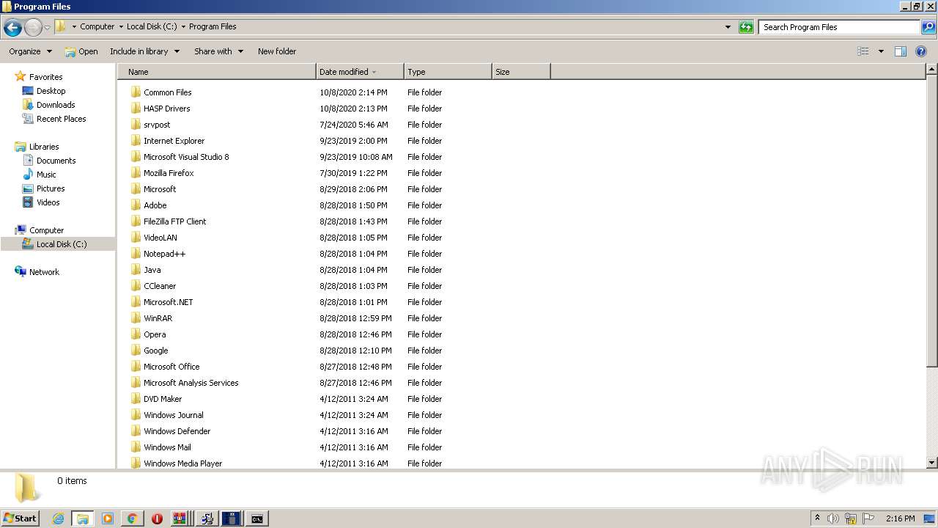
Task: Open the Include in library dropdown
Action: (144, 51)
